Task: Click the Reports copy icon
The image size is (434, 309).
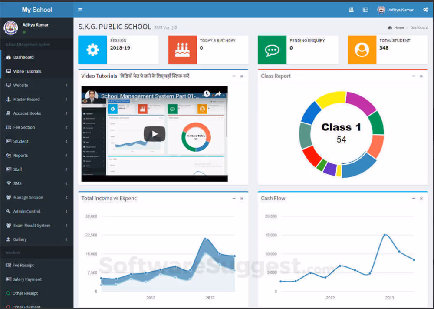Action: point(8,155)
